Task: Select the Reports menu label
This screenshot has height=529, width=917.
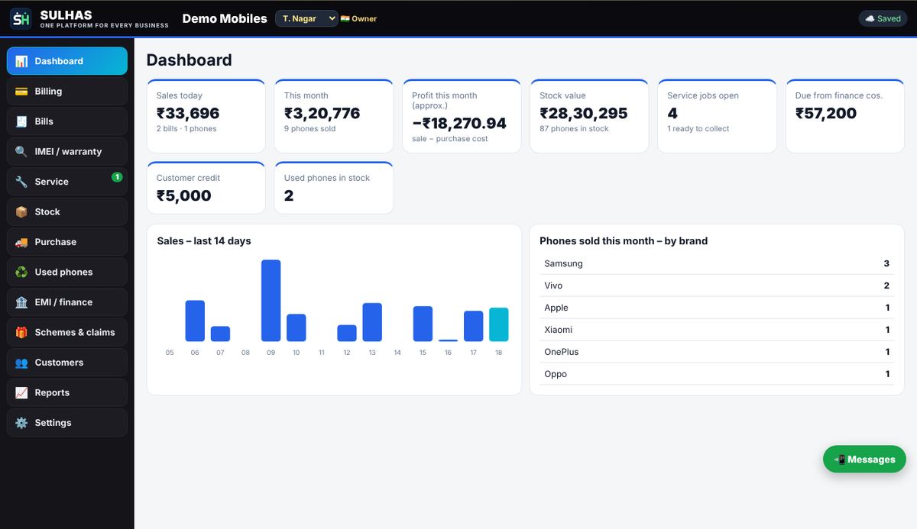Action: pos(52,393)
